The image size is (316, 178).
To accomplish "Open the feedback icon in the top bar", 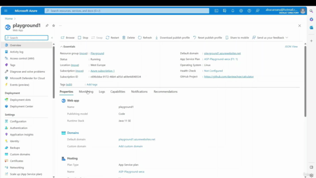I will [258, 11].
